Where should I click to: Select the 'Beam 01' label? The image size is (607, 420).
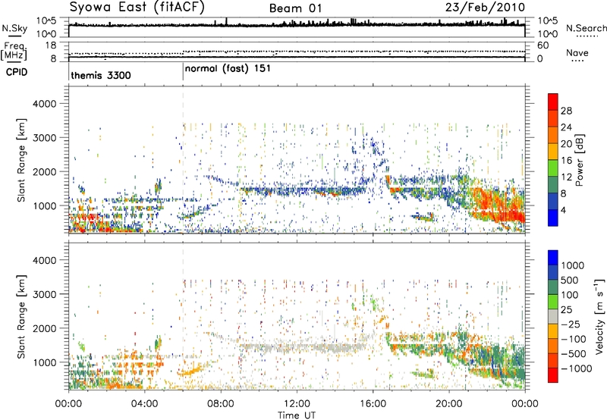tap(295, 8)
